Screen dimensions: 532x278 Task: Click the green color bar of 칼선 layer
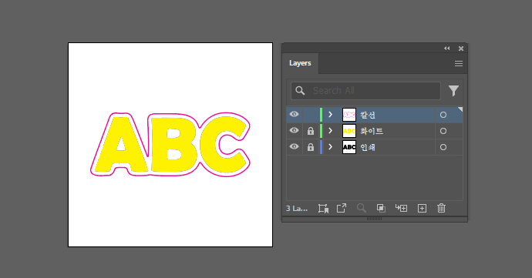[321, 115]
